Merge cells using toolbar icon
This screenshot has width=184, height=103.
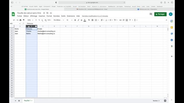click(x=96, y=20)
